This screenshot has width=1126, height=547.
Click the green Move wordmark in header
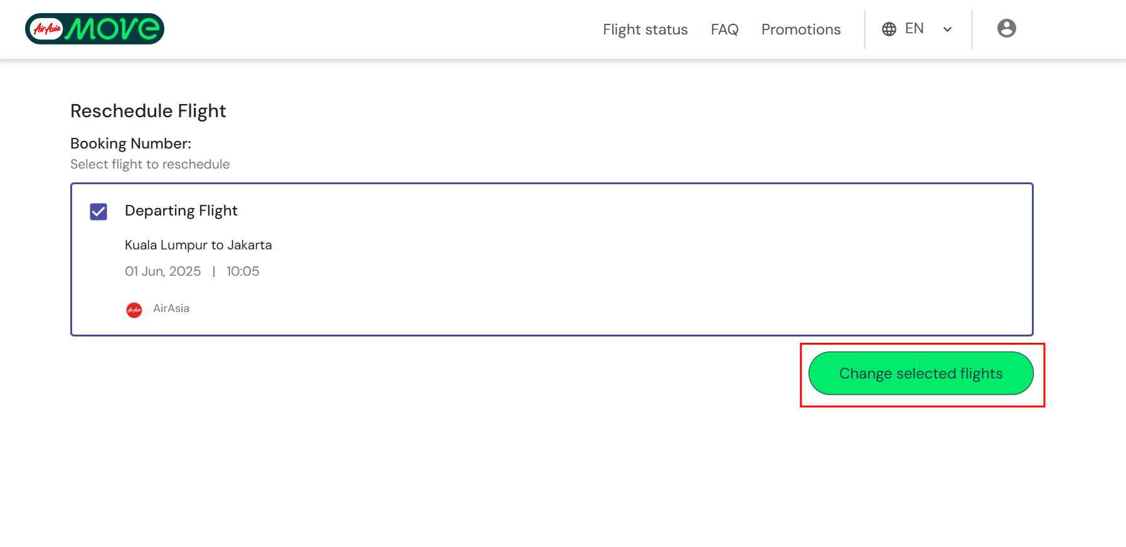(113, 29)
